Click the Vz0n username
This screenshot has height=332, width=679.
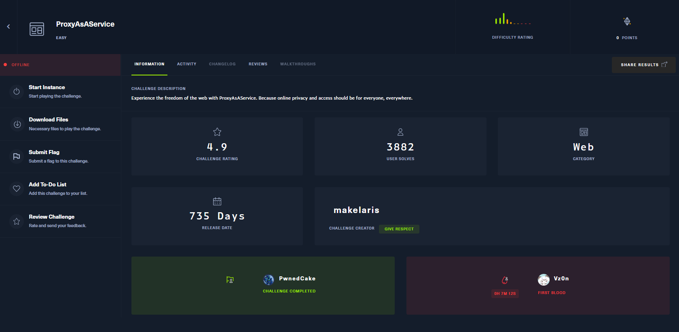point(561,278)
